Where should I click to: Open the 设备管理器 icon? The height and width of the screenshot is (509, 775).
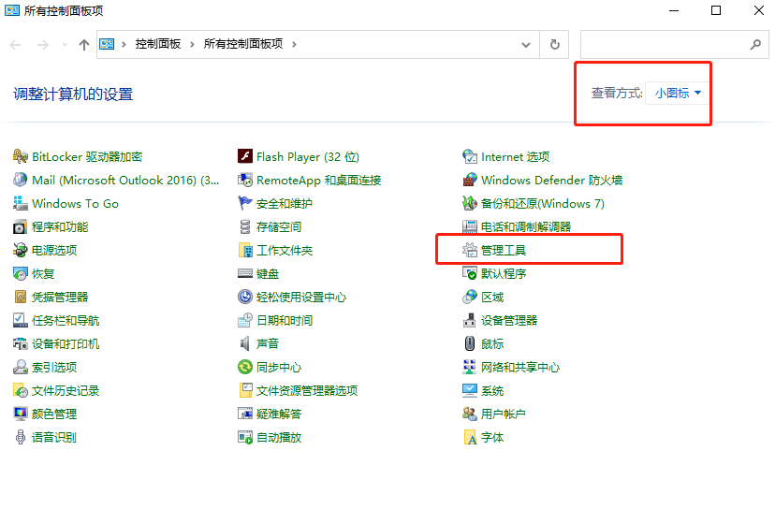click(470, 321)
